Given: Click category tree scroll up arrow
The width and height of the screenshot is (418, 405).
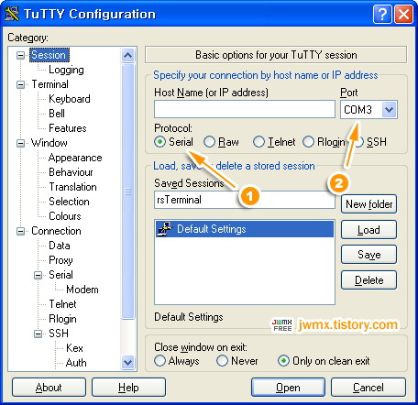Looking at the screenshot, I should pos(127,55).
